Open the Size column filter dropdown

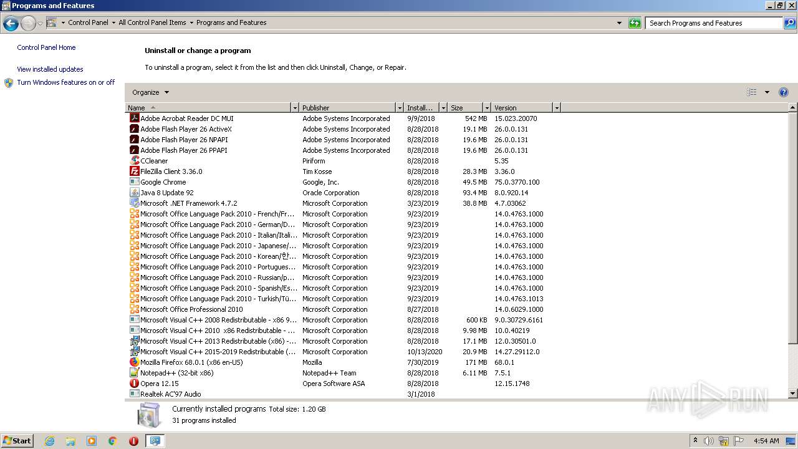click(486, 108)
